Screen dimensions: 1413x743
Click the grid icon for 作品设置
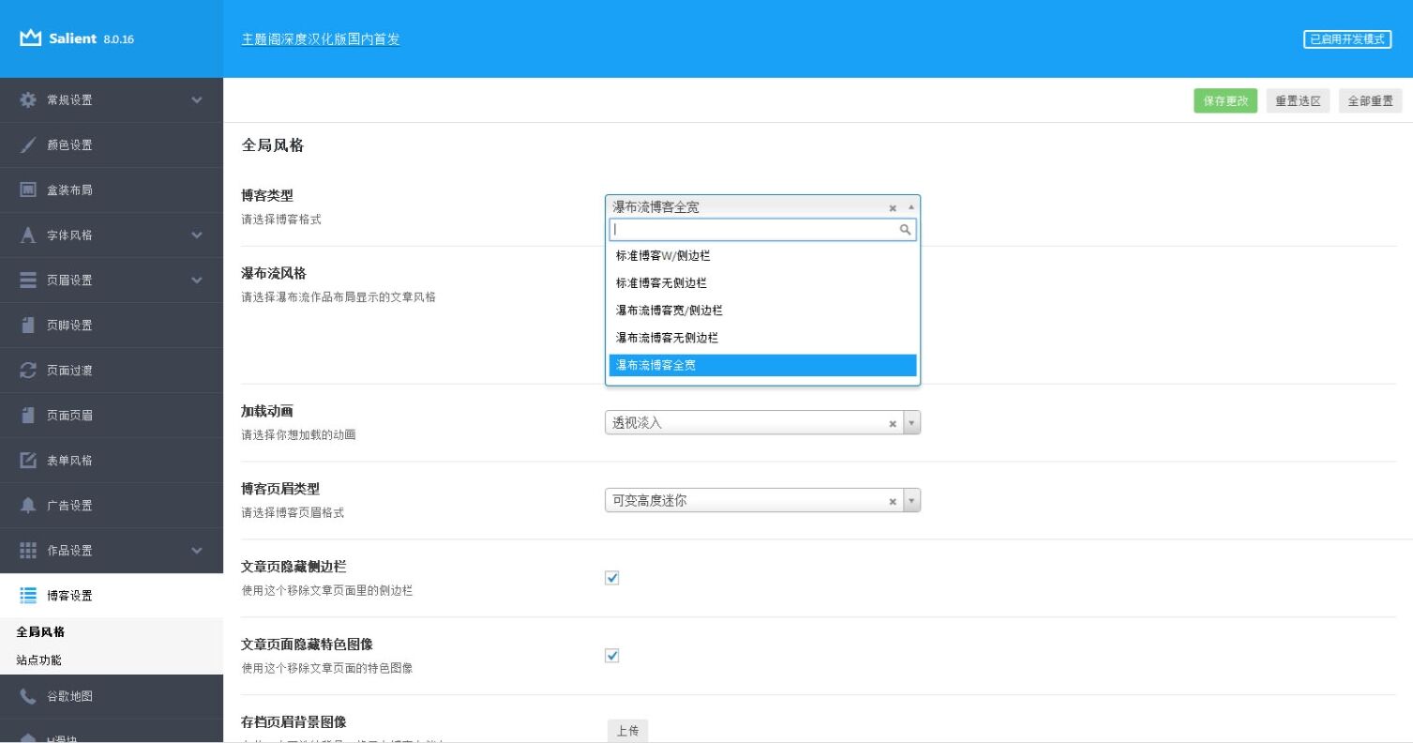pos(28,550)
